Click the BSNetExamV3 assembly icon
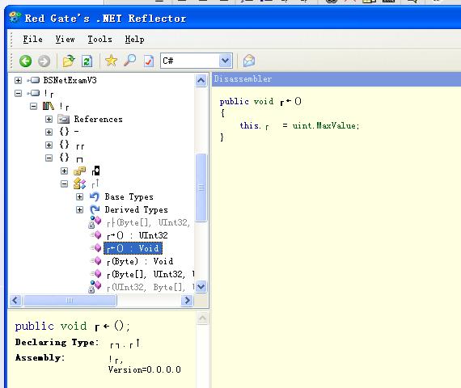The image size is (461, 388). (x=33, y=80)
